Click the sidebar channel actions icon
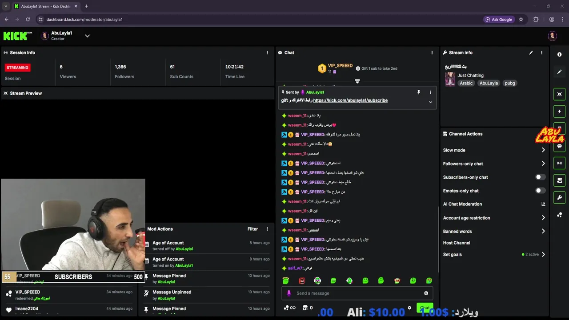 pos(560,180)
